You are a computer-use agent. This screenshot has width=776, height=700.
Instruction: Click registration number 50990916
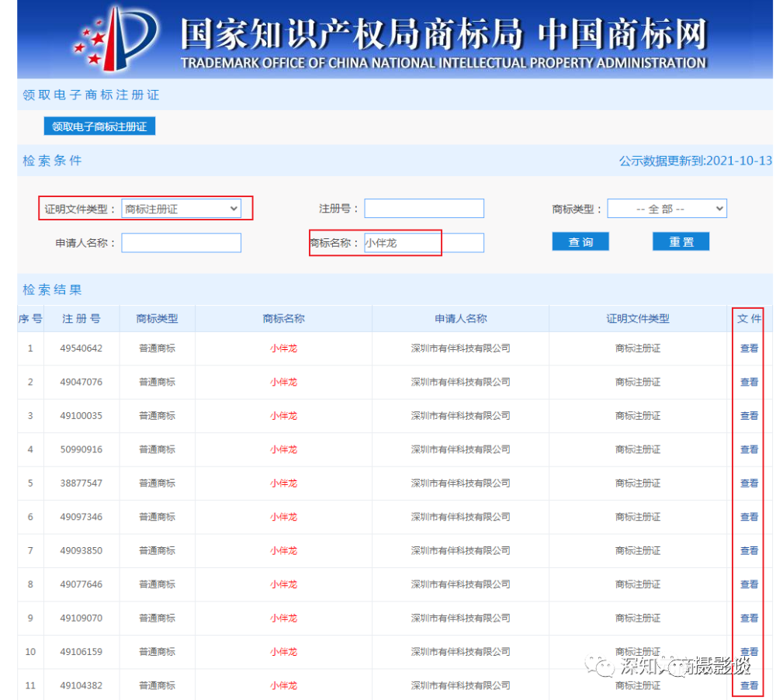[x=81, y=449]
